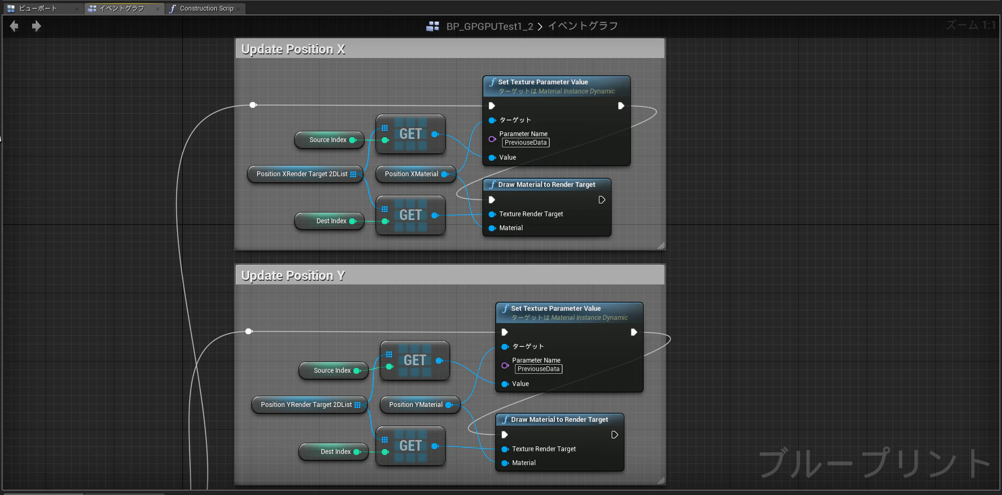Click the Material pin on upper Draw Material node
The width and height of the screenshot is (1002, 495).
pos(492,228)
